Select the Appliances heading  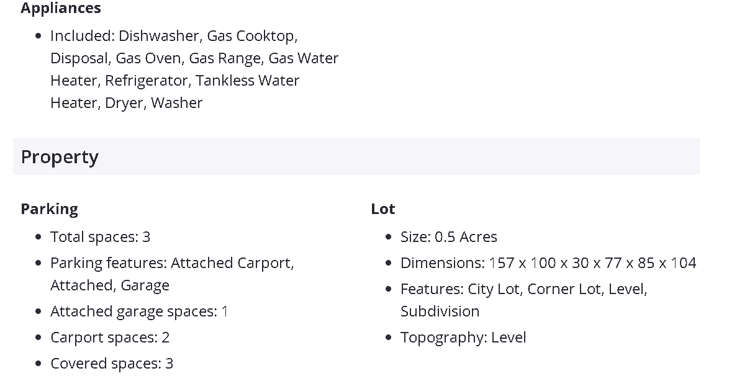point(61,9)
